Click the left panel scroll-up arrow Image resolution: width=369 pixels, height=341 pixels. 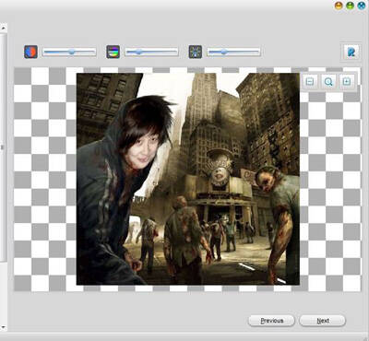3,29
